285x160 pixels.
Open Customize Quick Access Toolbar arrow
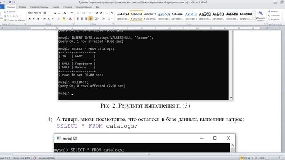point(14,2)
